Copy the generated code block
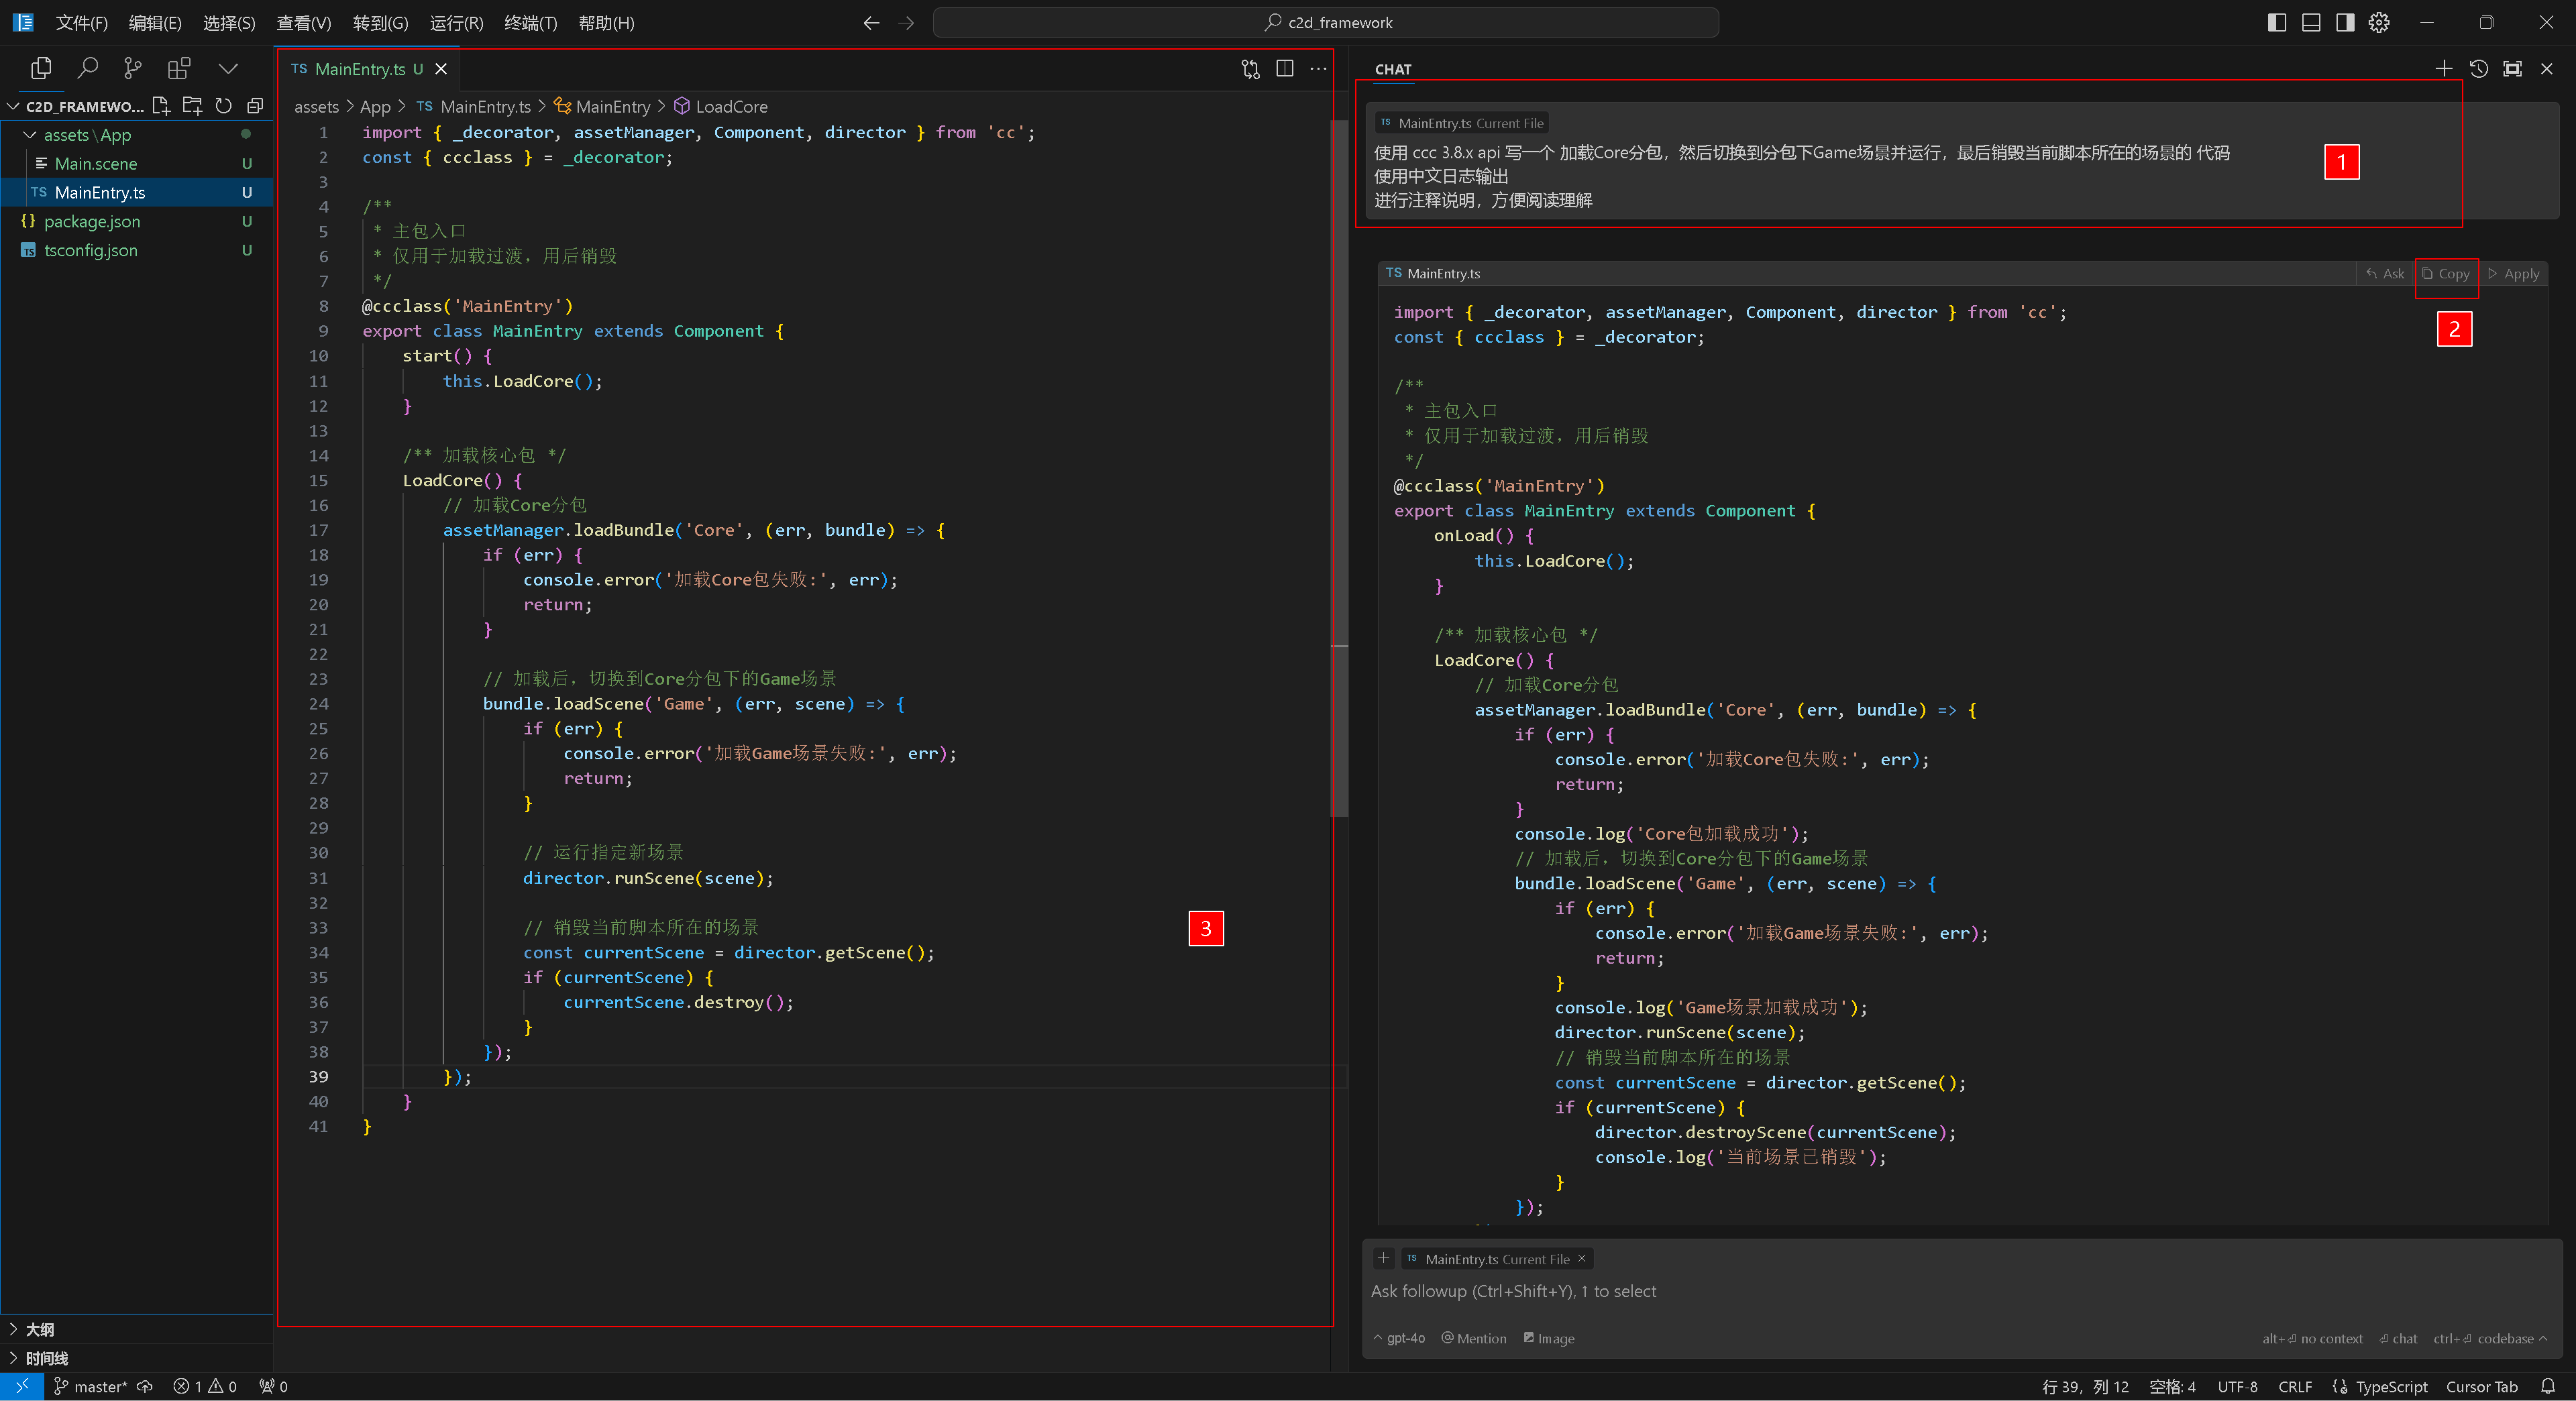This screenshot has width=2576, height=1401. tap(2446, 273)
